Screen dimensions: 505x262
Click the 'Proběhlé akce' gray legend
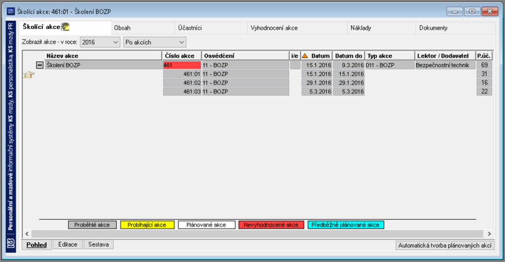pos(92,225)
